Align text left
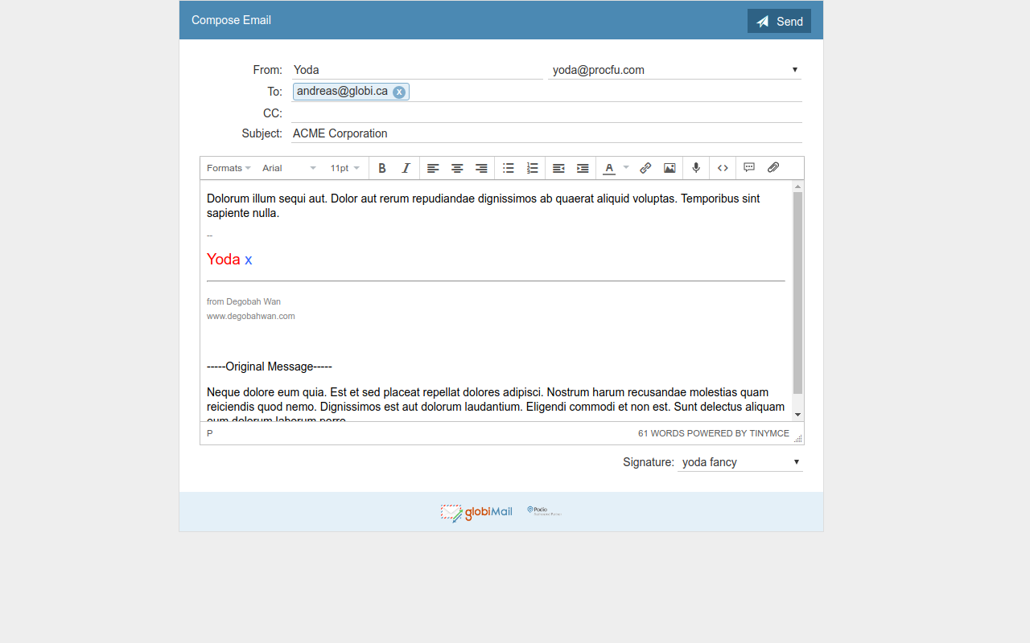1030x643 pixels. (433, 168)
